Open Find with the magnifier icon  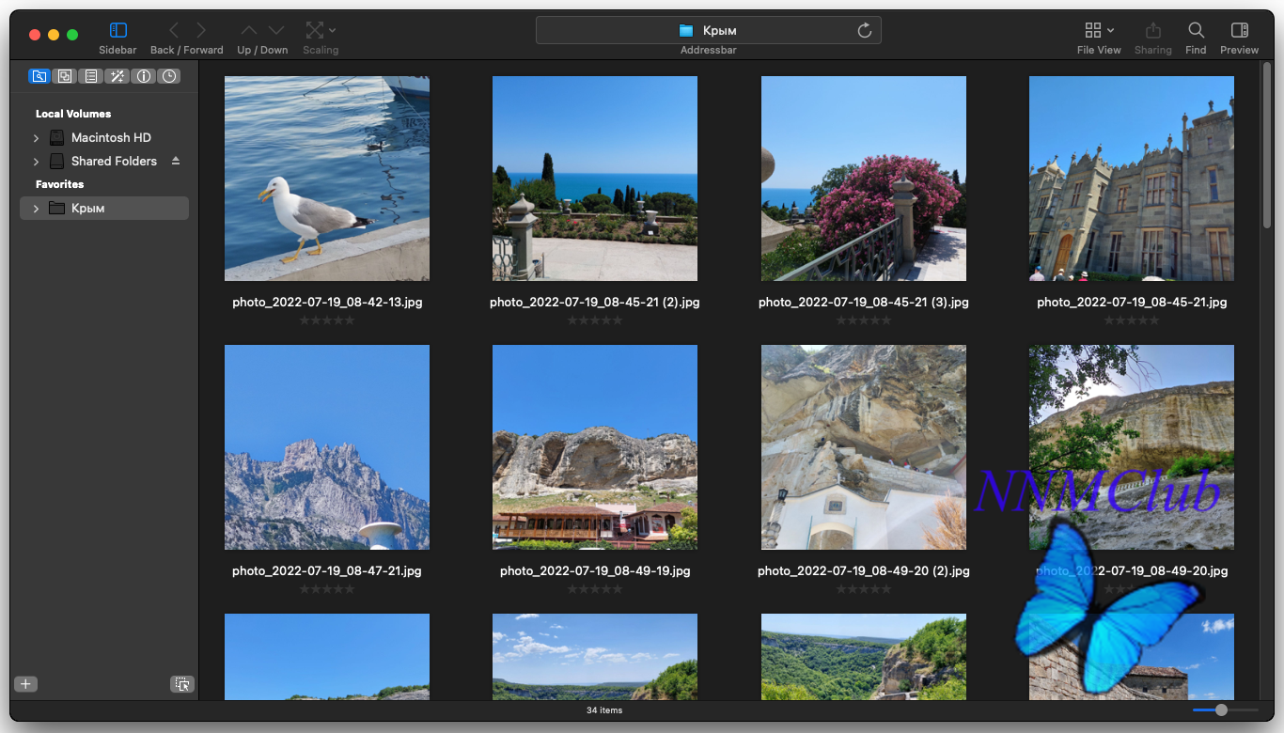(1196, 30)
